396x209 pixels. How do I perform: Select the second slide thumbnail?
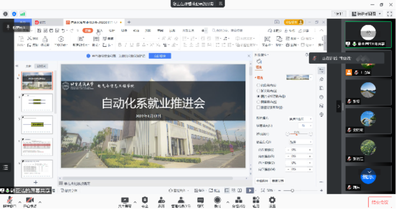(x=37, y=102)
